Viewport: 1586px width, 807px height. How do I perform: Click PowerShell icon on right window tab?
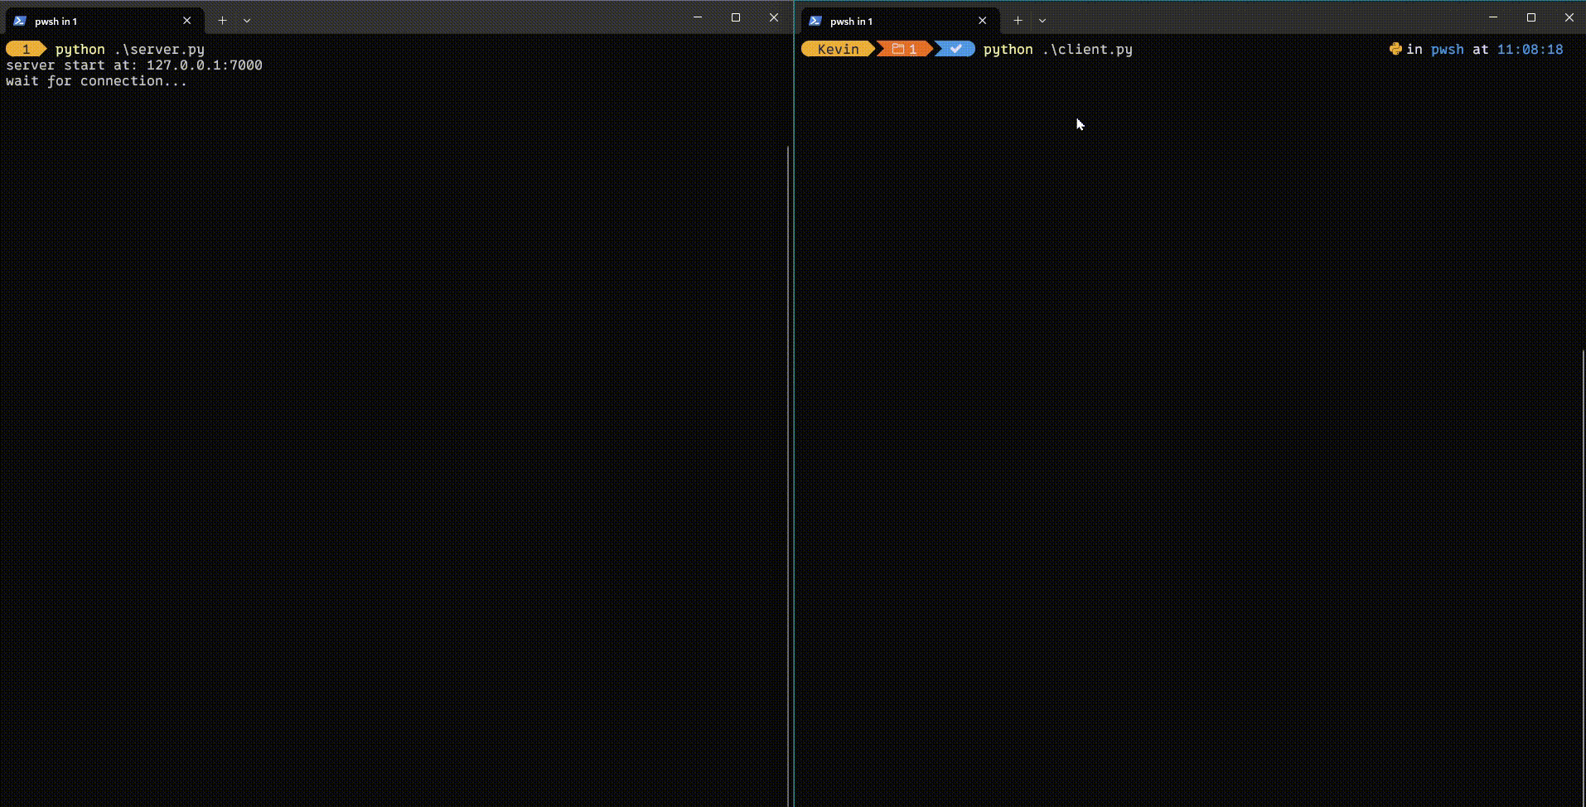coord(815,21)
